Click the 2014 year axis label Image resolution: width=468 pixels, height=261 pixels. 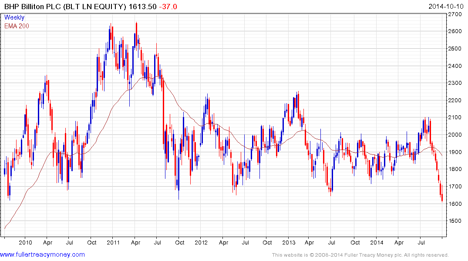click(377, 242)
